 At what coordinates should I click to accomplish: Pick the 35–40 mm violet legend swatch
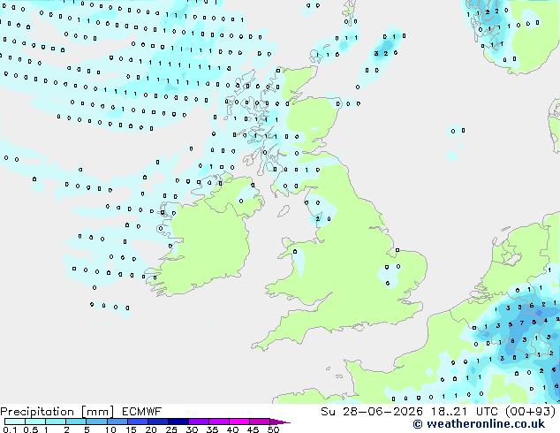[219, 422]
